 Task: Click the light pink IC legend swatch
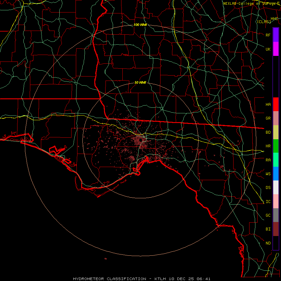pyautogui.click(x=276, y=201)
